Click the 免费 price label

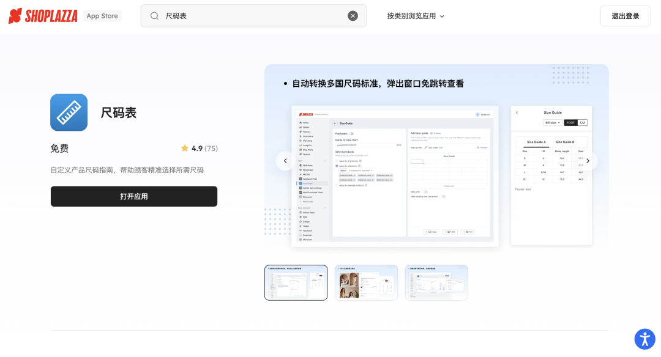(x=59, y=148)
